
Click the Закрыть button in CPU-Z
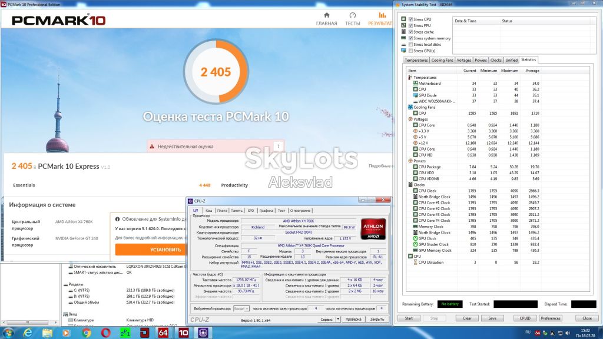(377, 319)
